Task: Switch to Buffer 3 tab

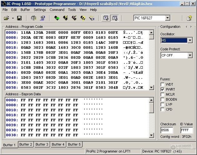Action: click(42, 144)
